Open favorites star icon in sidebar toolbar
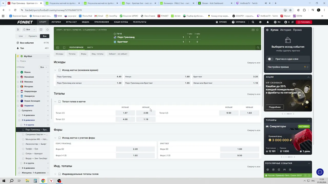Image resolution: width=328 pixels, height=184 pixels. (x=47, y=29)
